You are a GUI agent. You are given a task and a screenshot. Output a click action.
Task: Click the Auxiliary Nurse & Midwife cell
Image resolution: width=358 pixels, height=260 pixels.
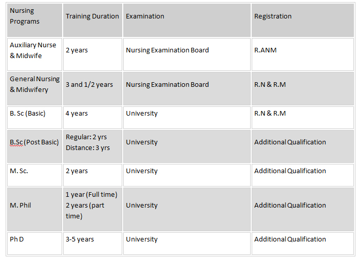34,54
